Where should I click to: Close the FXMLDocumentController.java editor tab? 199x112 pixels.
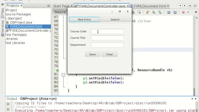(x=128, y=6)
